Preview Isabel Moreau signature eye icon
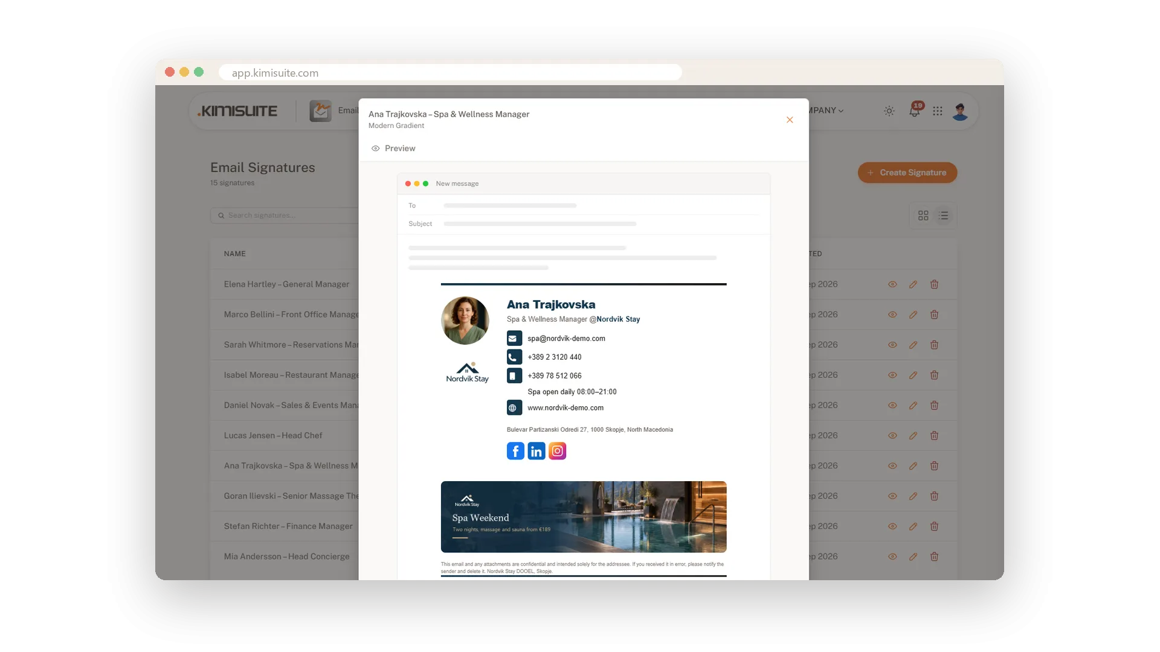This screenshot has width=1160, height=652. (x=892, y=375)
